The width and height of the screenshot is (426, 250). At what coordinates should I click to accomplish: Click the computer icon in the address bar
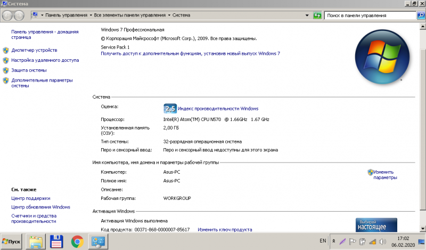pyautogui.click(x=35, y=15)
